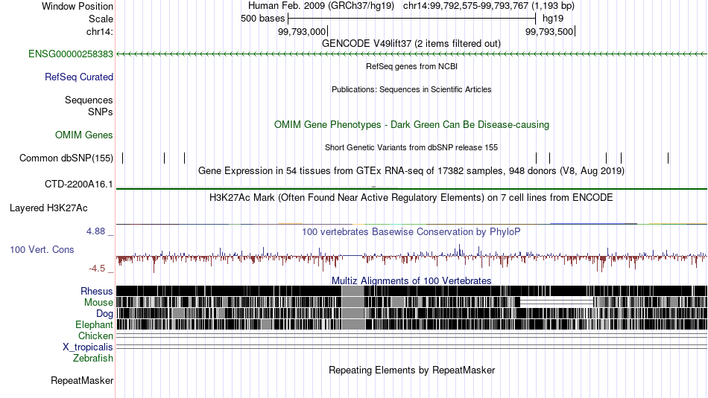Click the ENSG00000258383 gene label

(71, 54)
